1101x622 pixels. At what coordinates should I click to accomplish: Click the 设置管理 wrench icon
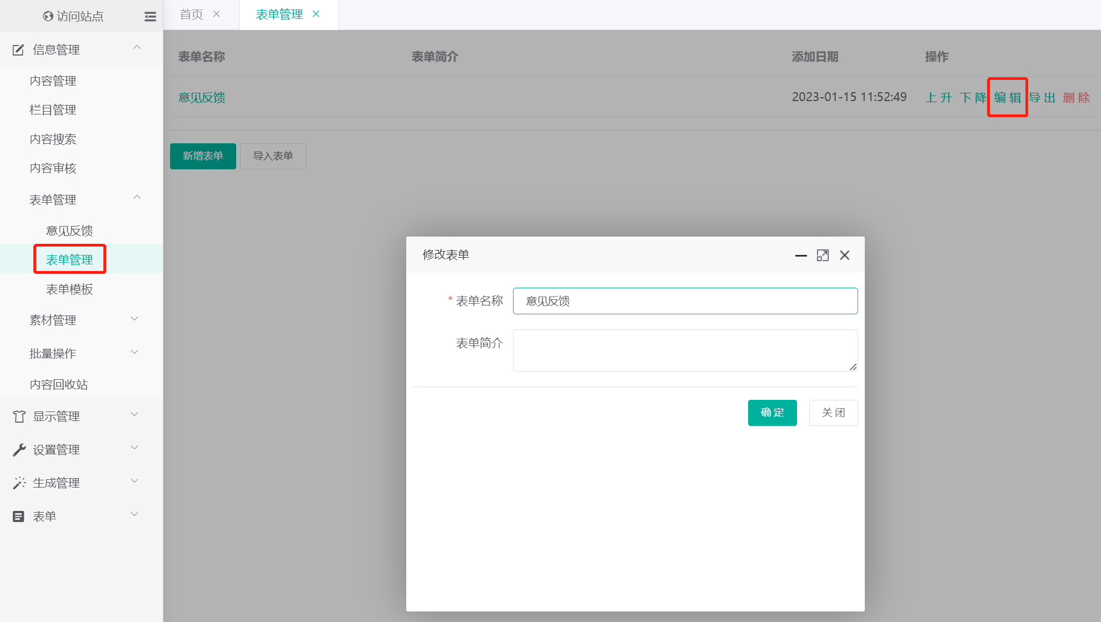[x=19, y=450]
